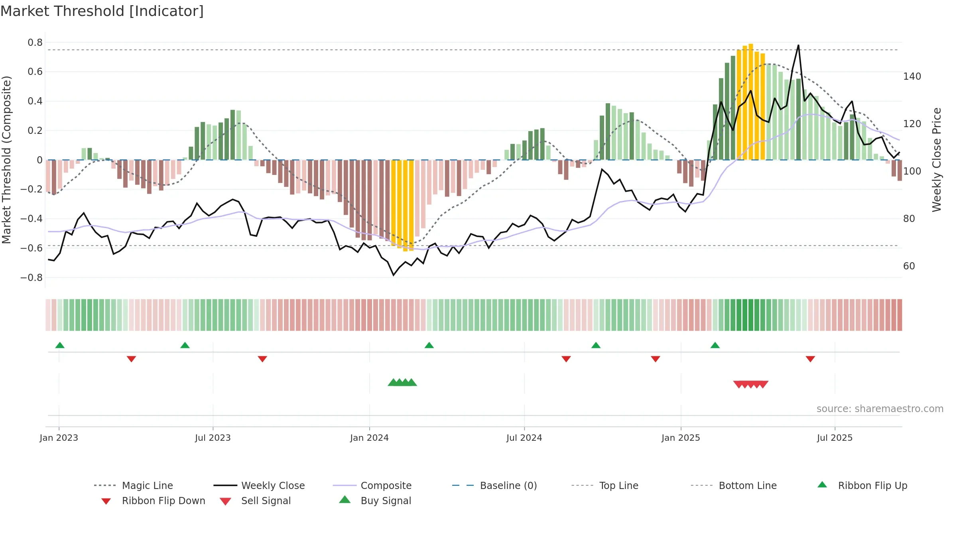Toggle the Ribbon Flip Up legend entry

[862, 485]
